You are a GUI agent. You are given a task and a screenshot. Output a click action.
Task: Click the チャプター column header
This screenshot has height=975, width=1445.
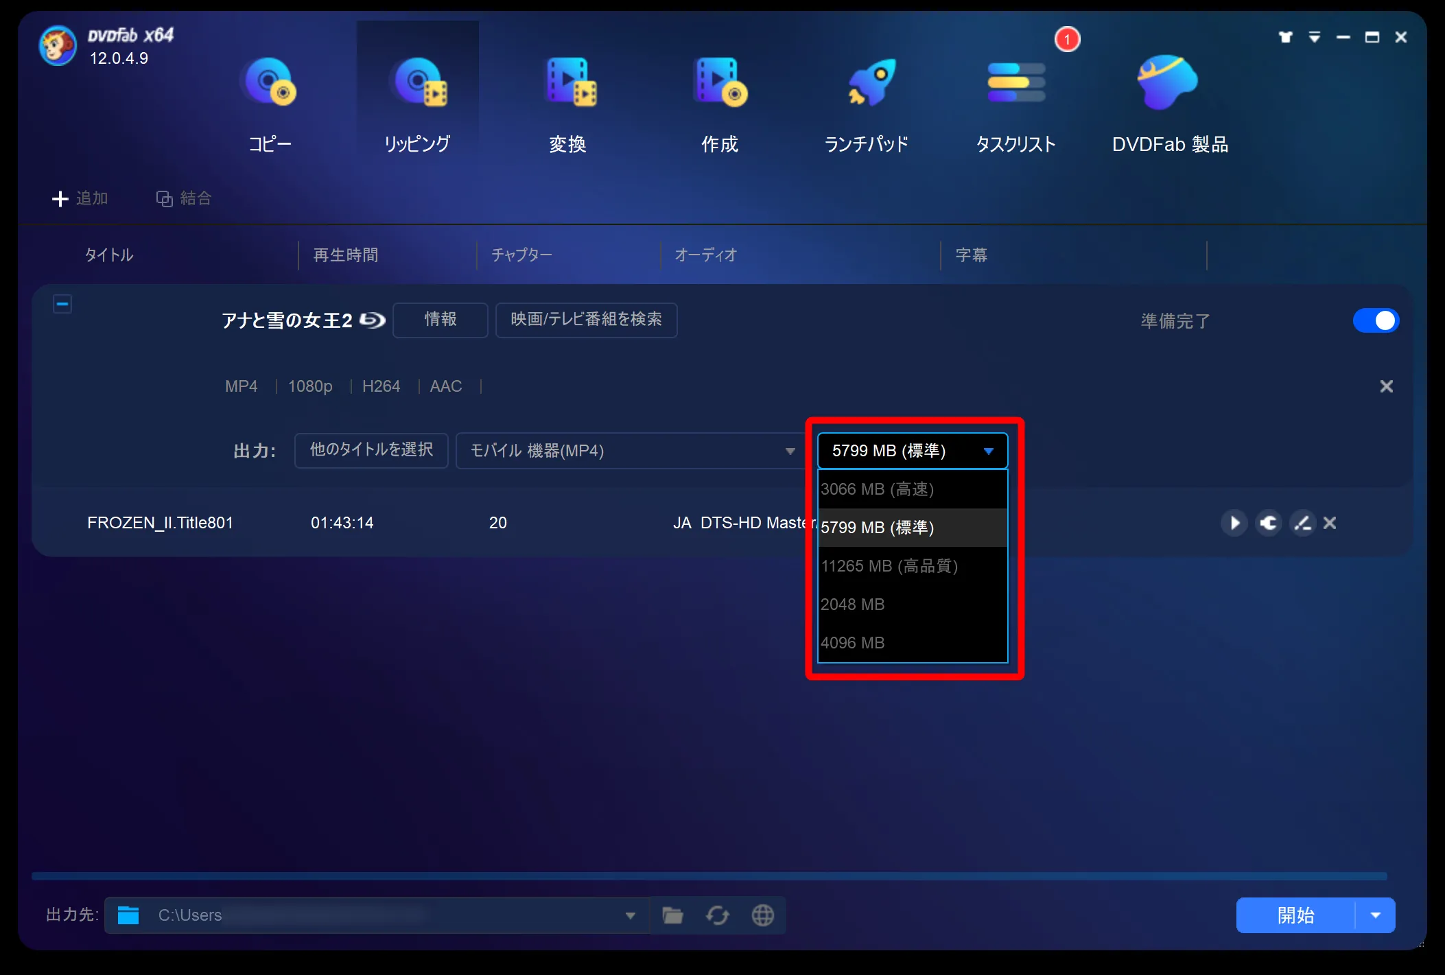[521, 255]
